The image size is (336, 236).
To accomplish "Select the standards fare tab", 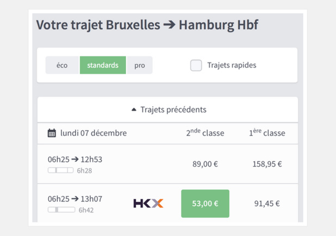I will (x=103, y=65).
